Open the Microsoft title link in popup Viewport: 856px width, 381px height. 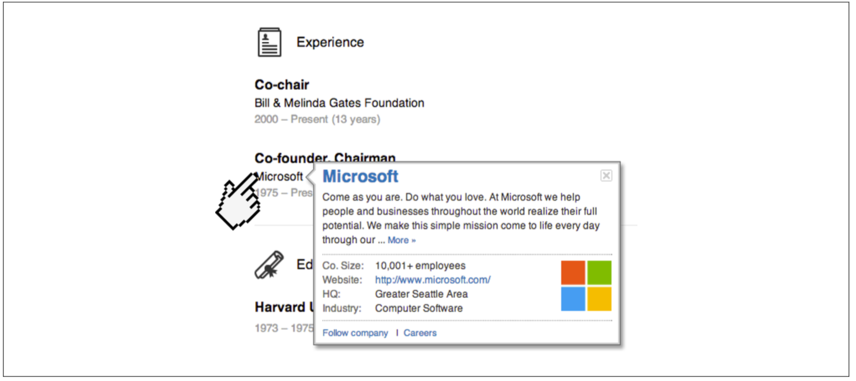(x=360, y=176)
